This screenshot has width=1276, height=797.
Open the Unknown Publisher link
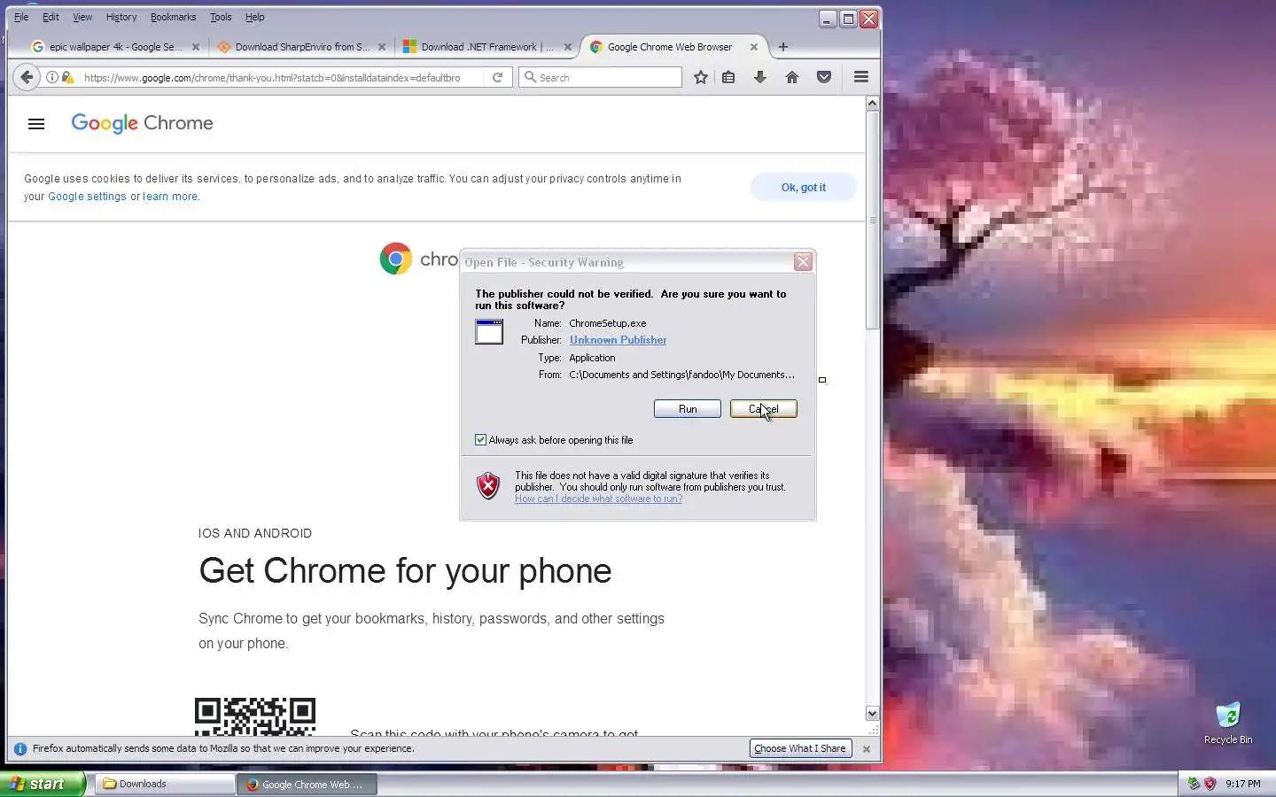(619, 340)
